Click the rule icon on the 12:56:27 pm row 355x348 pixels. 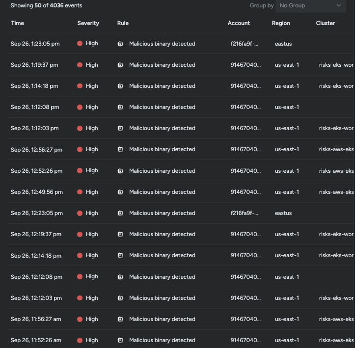(120, 149)
